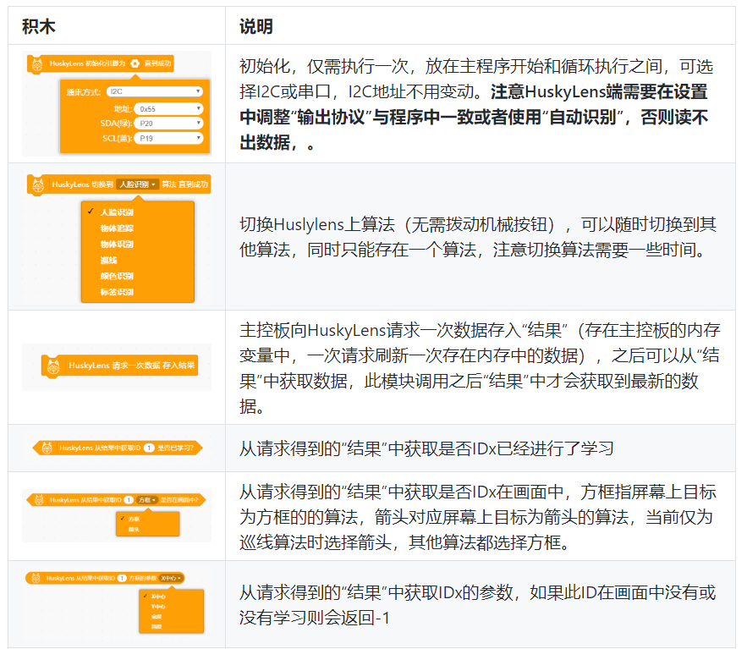Click the husky icon on the 方框的参数 block
The width and height of the screenshot is (747, 649).
click(36, 578)
